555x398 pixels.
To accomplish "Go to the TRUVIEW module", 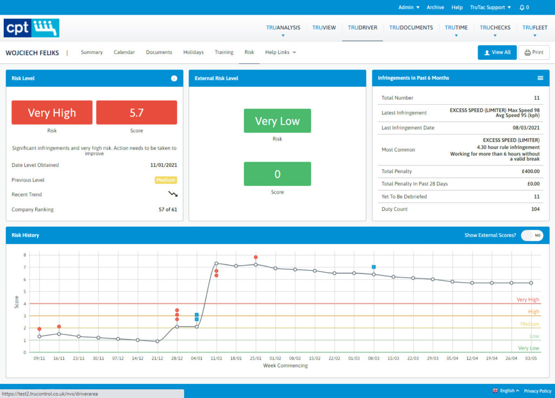I will point(324,28).
